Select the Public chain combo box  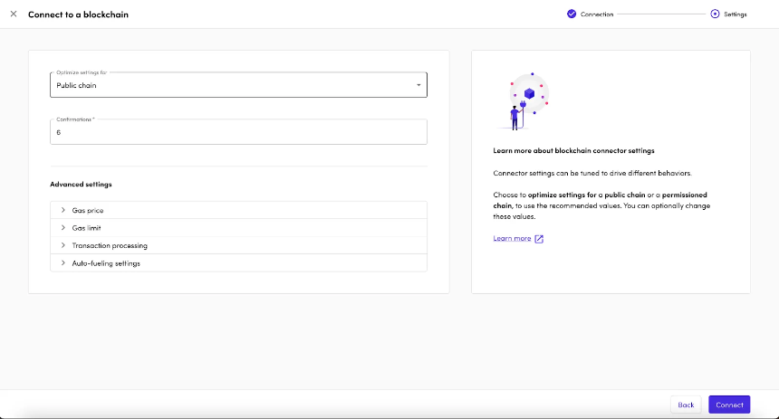[x=238, y=85]
